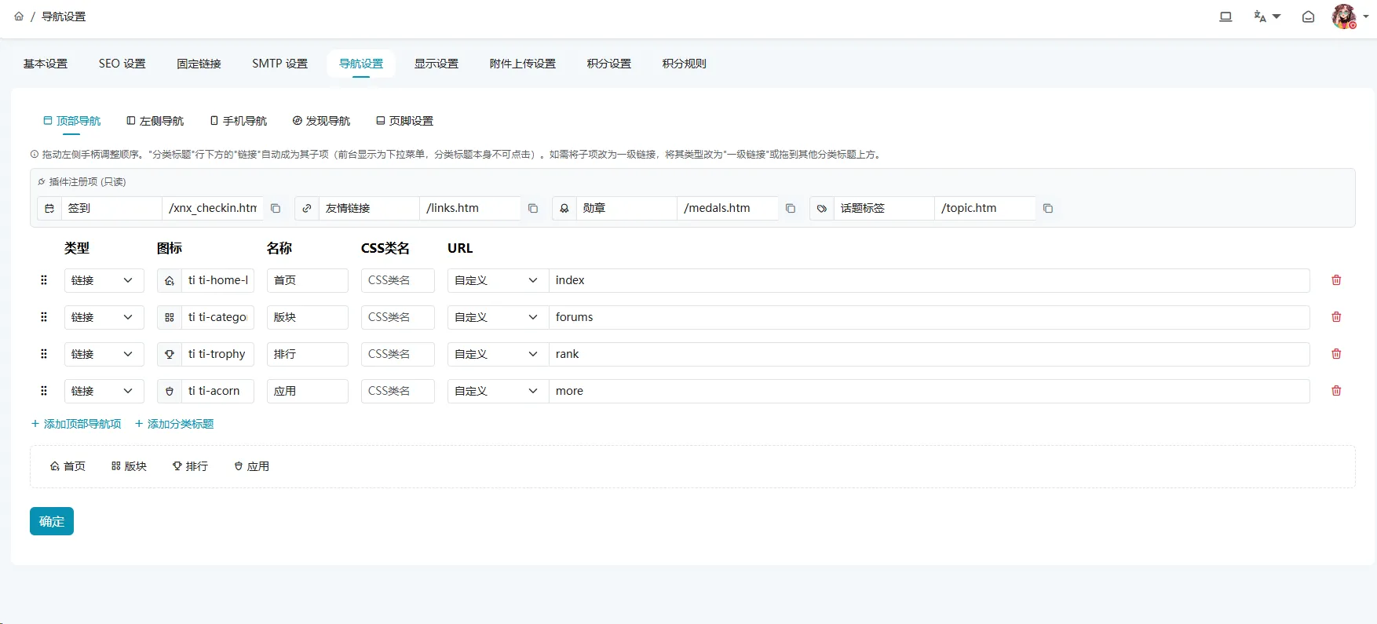Open the type dropdown for 应用 row
Viewport: 1377px width, 624px height.
(104, 391)
